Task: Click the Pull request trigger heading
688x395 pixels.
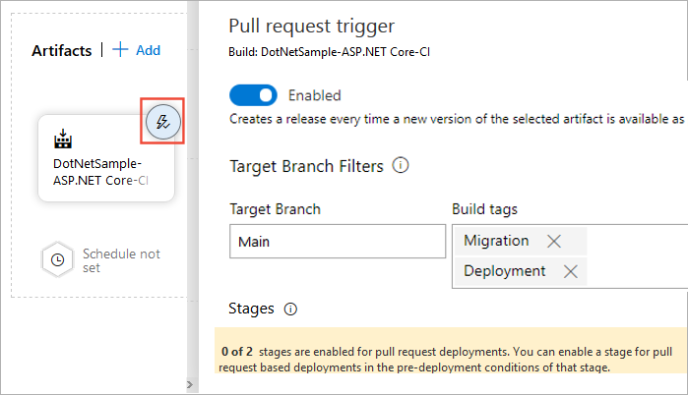Action: [x=312, y=27]
